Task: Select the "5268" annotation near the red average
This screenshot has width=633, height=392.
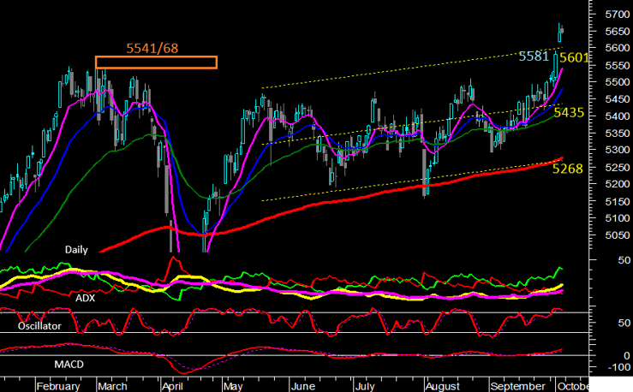Action: [x=569, y=169]
